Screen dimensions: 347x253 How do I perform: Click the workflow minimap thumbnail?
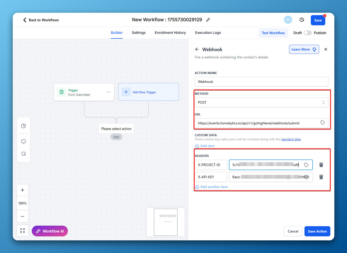[166, 222]
